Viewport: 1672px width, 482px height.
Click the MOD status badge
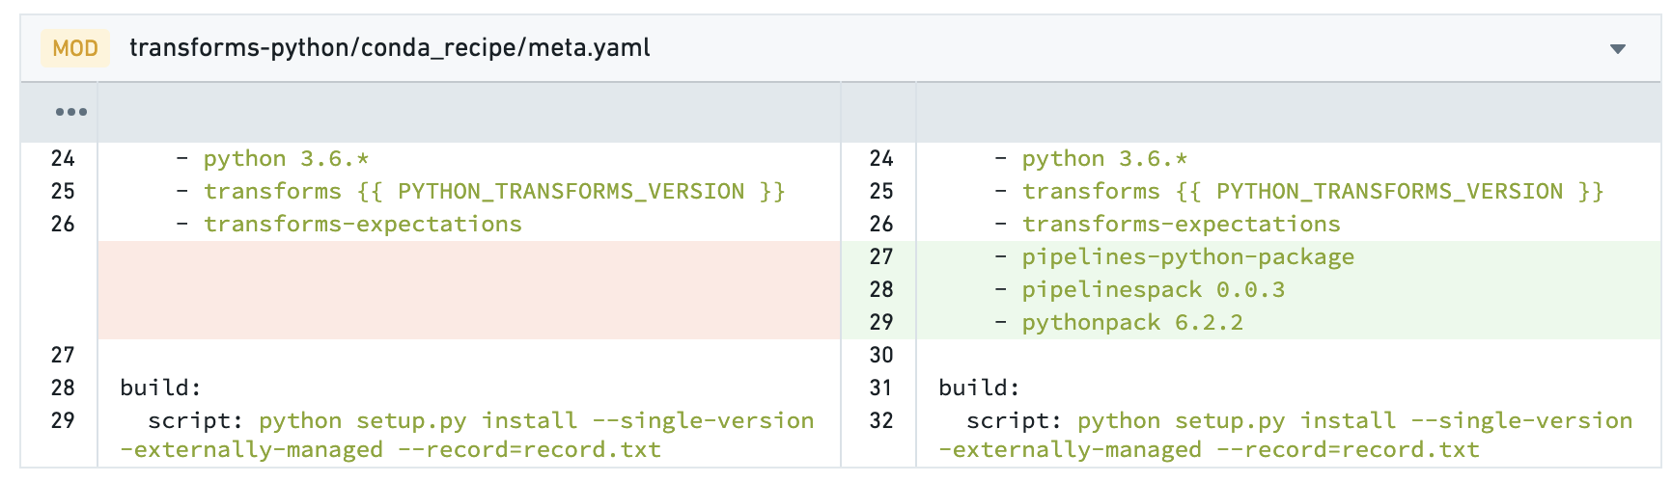pos(75,48)
